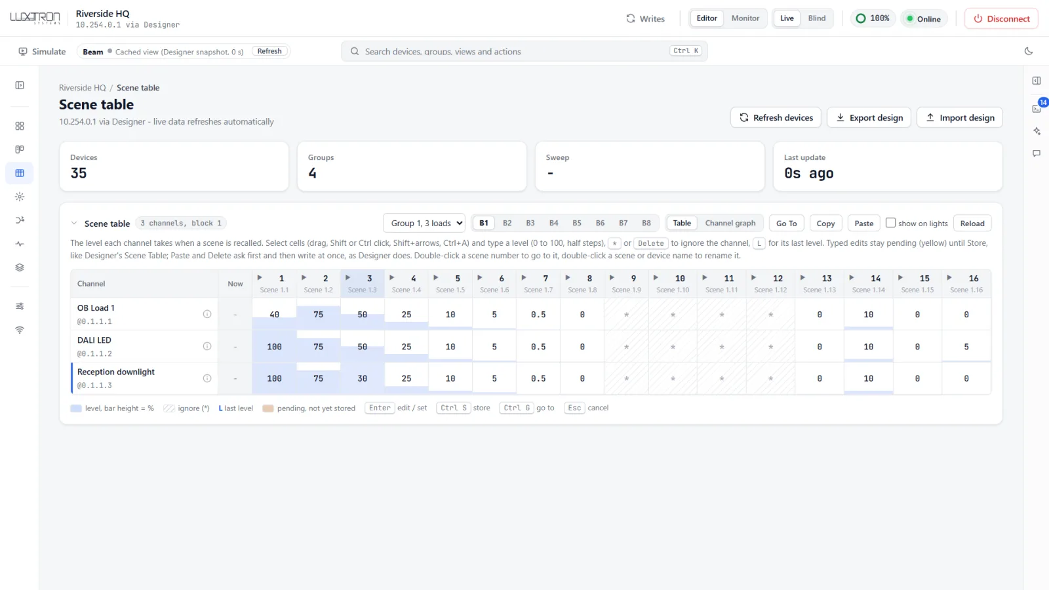This screenshot has width=1049, height=590.
Task: Click the info icon for Reception downlight
Action: pos(207,378)
